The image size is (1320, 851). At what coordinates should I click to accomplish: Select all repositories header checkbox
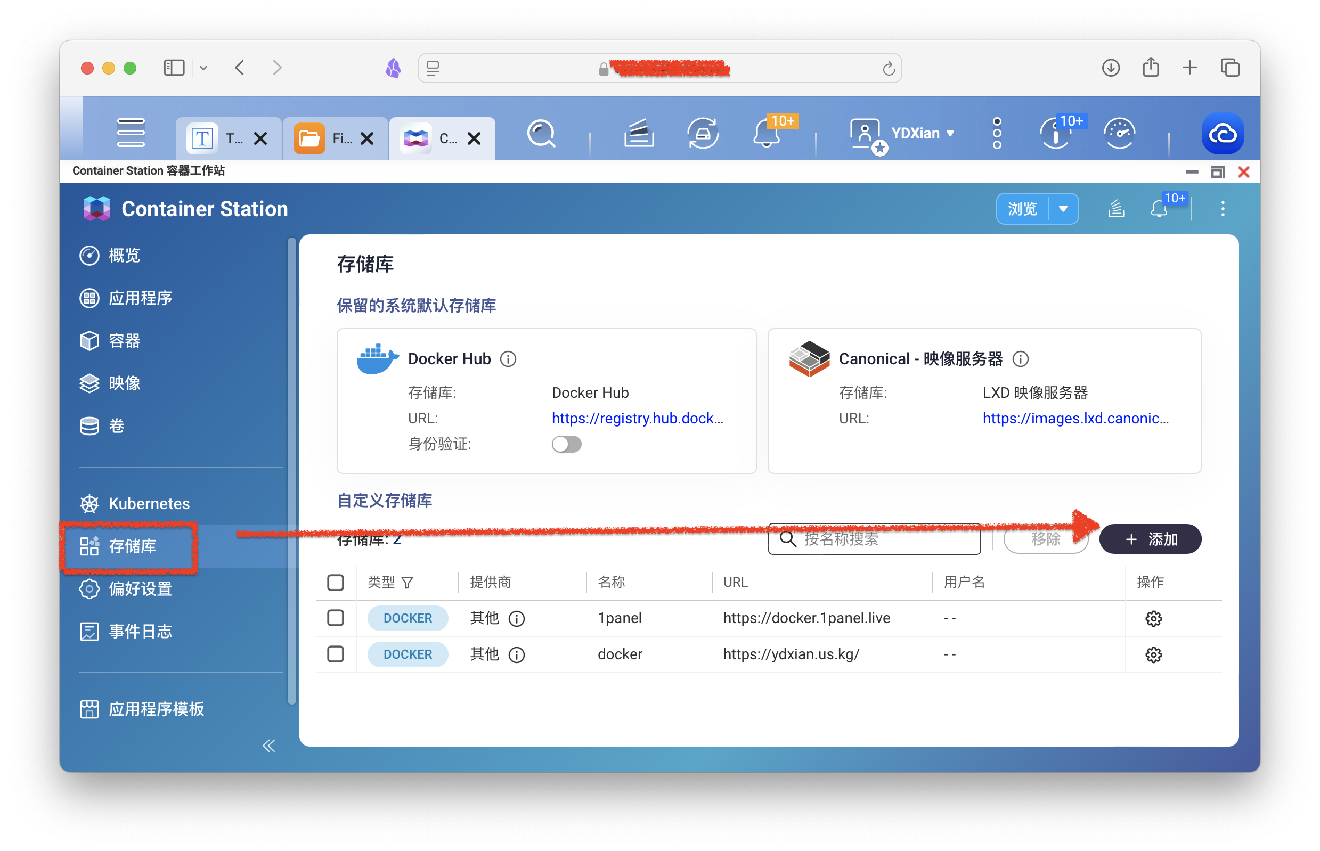tap(336, 583)
